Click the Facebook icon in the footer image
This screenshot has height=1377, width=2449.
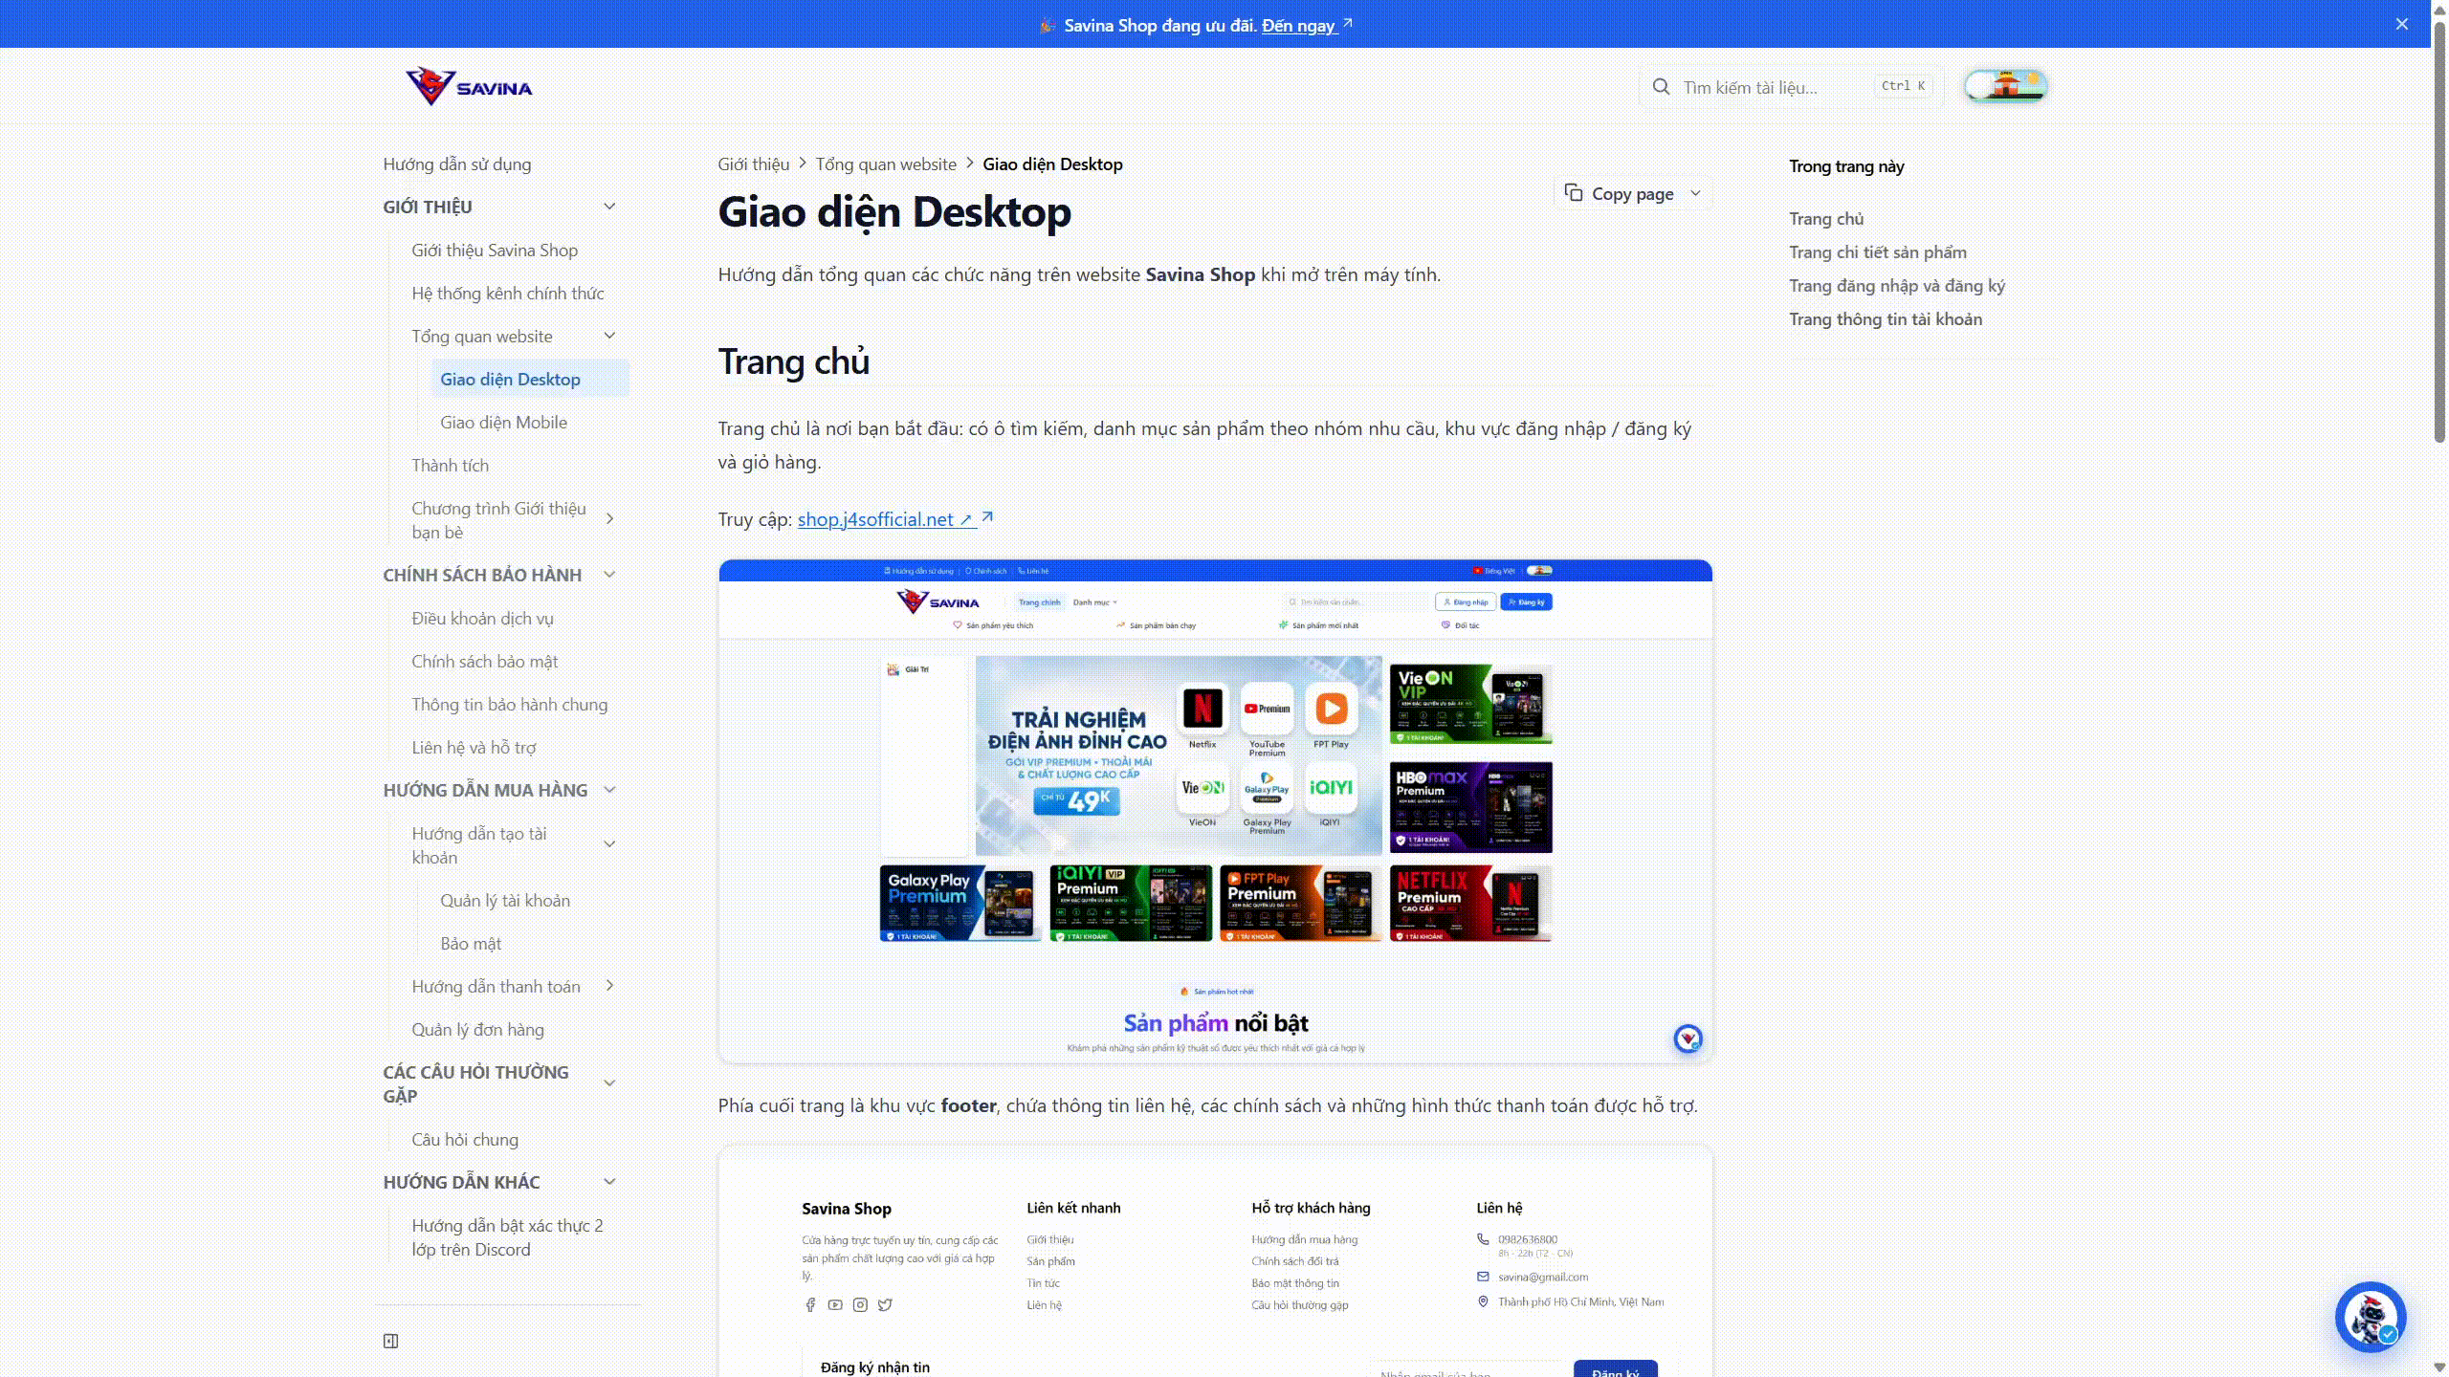click(x=810, y=1304)
